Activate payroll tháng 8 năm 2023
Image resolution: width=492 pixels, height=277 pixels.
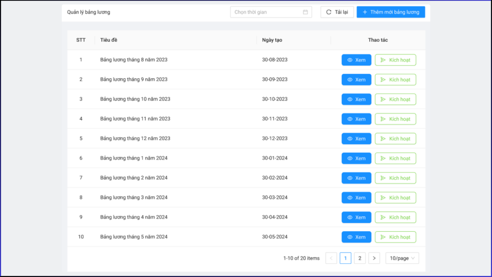tap(395, 60)
